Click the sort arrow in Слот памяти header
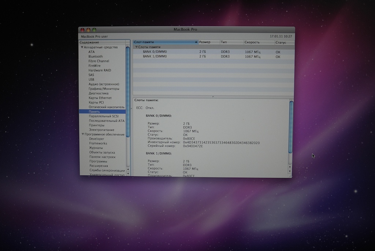This screenshot has height=251, width=375. [x=196, y=43]
